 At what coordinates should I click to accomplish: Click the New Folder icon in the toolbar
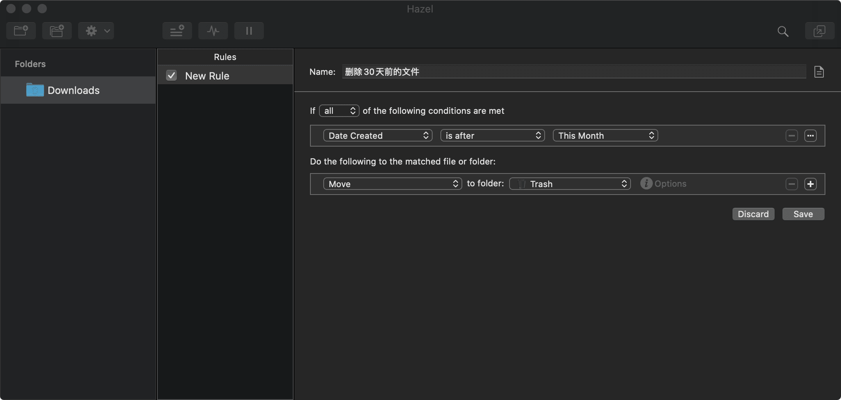(21, 30)
